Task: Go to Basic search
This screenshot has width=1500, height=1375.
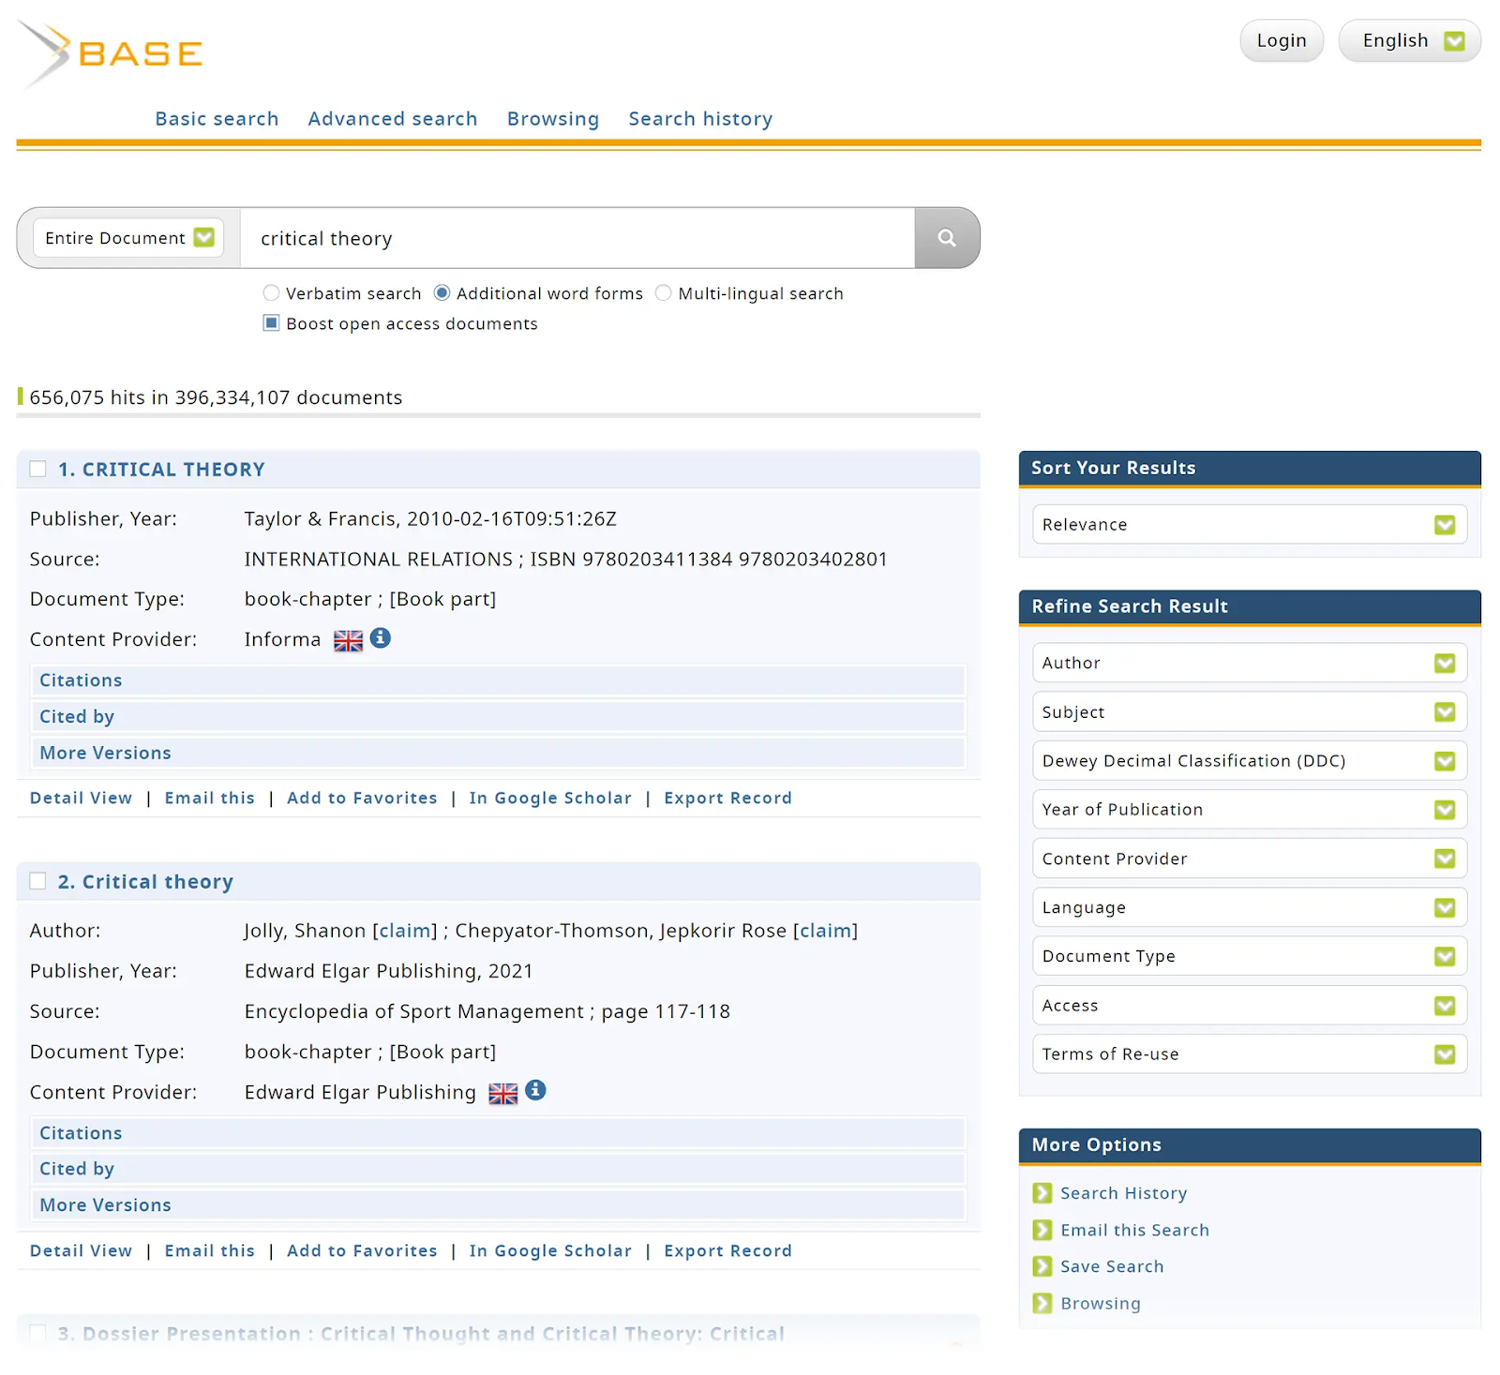Action: (x=217, y=119)
